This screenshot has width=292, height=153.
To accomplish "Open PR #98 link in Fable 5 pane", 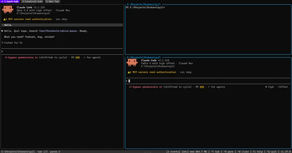I will tap(202, 87).
